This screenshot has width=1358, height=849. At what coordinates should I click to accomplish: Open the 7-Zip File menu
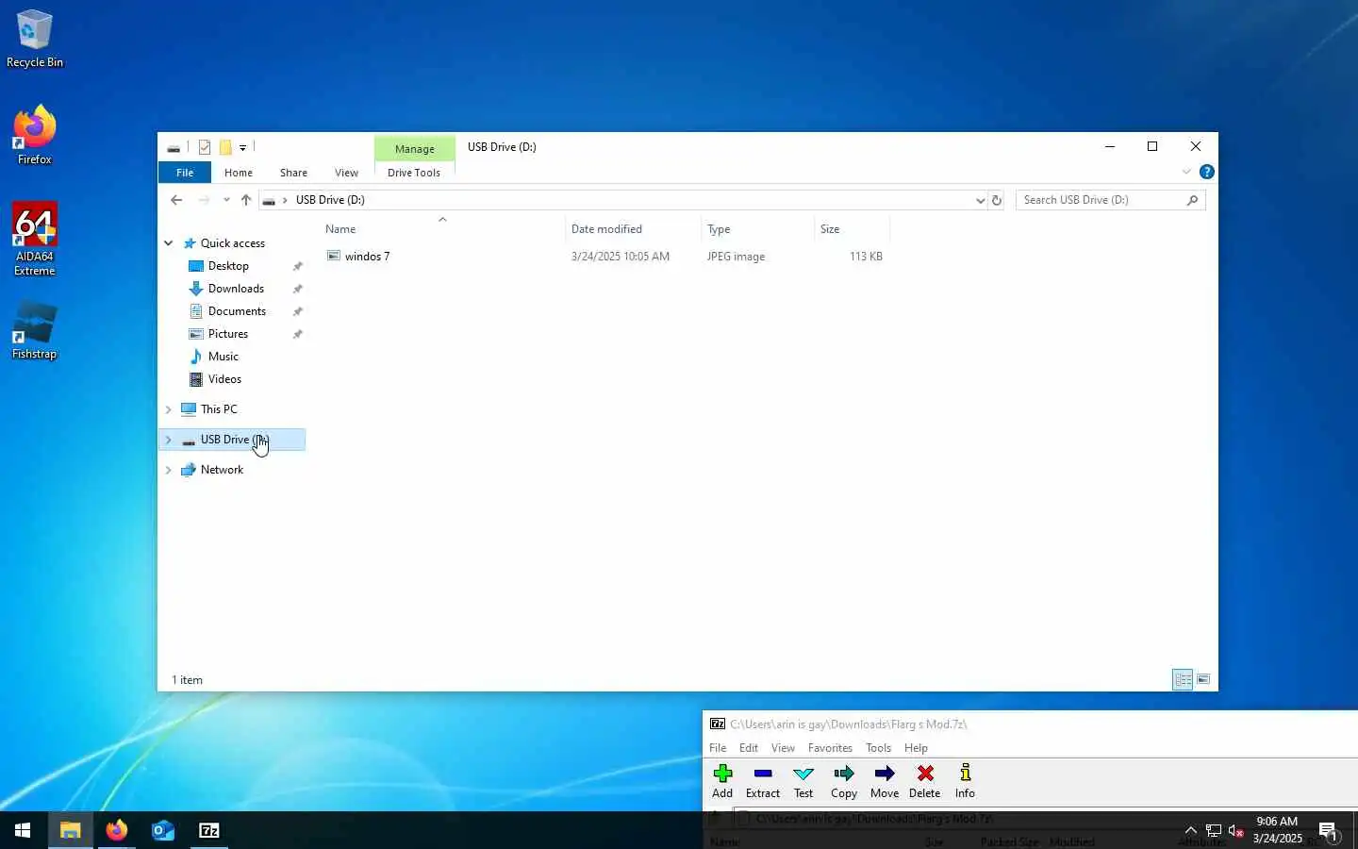tap(718, 748)
